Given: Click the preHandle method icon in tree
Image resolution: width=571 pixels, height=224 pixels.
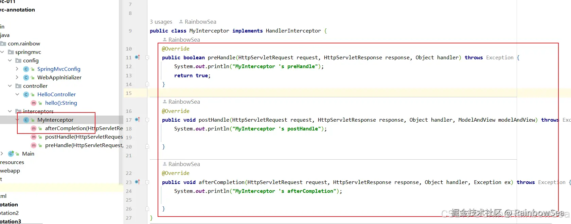Looking at the screenshot, I should [x=34, y=145].
